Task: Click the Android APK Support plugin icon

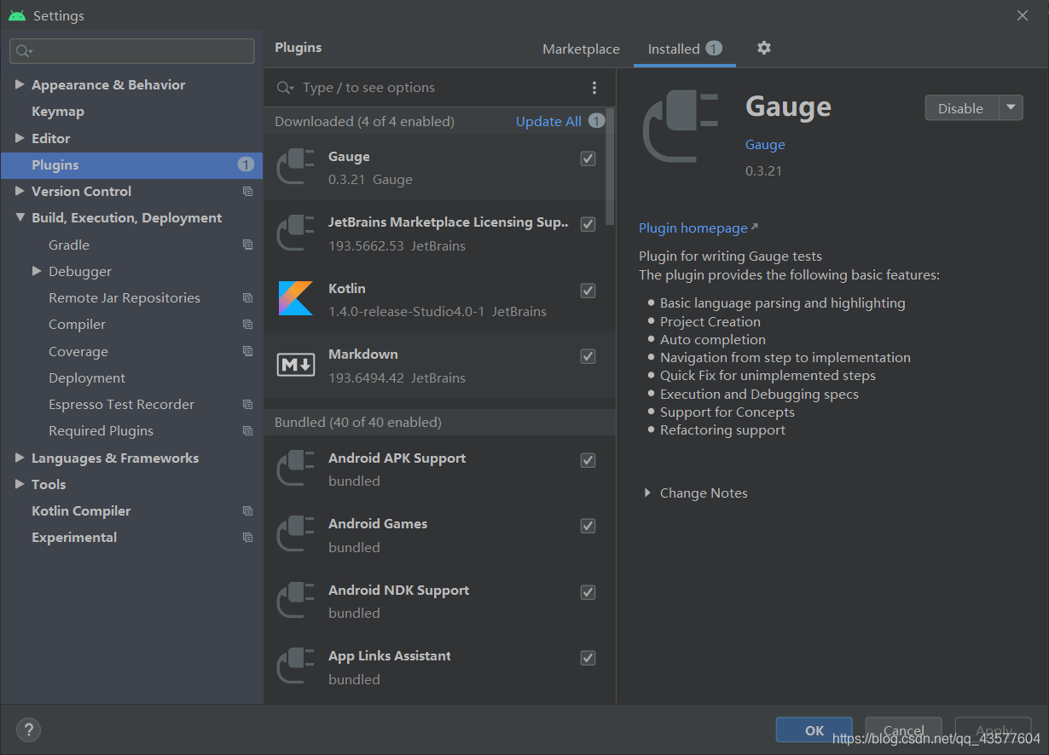Action: point(296,469)
